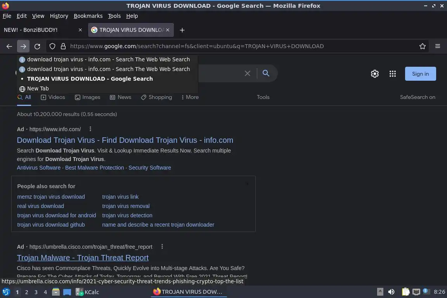Click the padlock site information icon
This screenshot has height=298, width=447.
click(x=63, y=46)
